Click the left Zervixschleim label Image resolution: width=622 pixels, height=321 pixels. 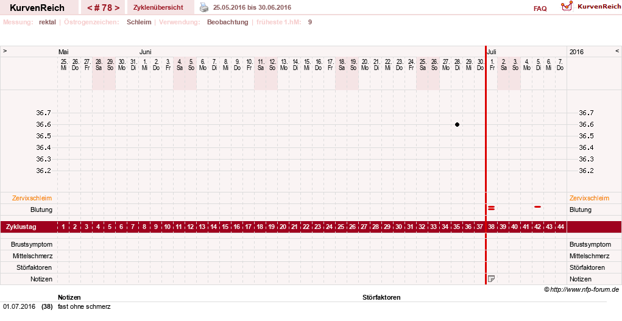(x=32, y=198)
